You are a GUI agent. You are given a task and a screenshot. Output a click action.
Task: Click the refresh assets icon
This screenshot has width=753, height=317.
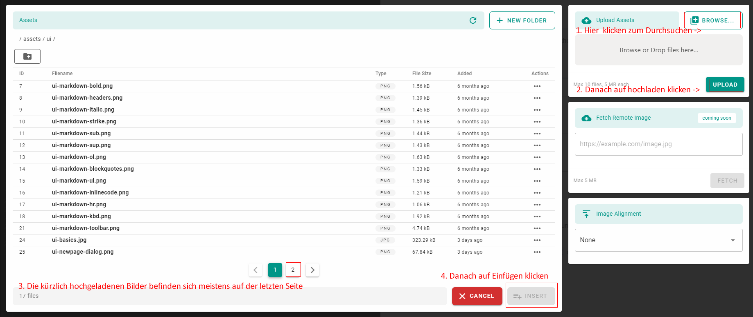[473, 20]
